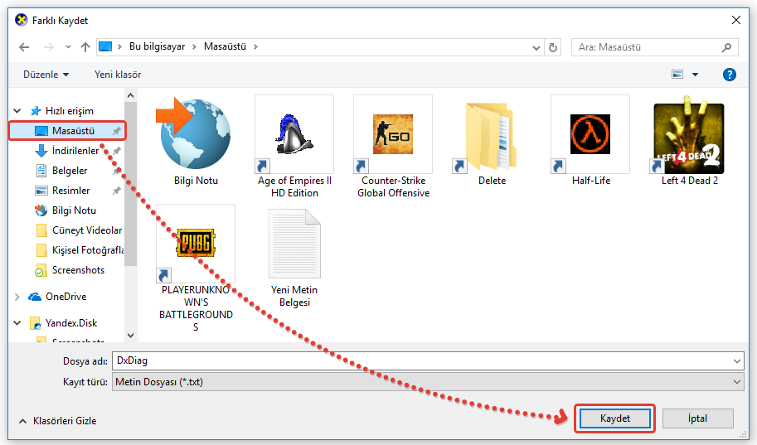Select the Half-Life shortcut icon
Viewport: 757px width, 445px height.
coord(590,134)
